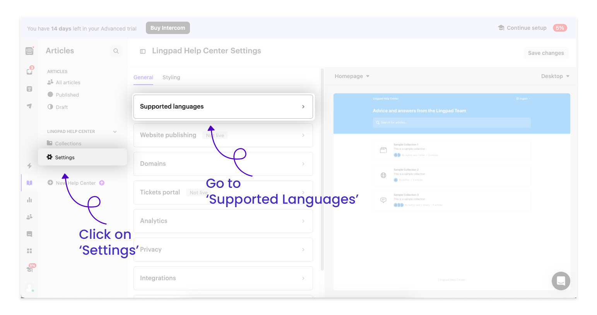Open the App Store grid icon
Viewport: 597px width, 315px height.
click(x=29, y=251)
